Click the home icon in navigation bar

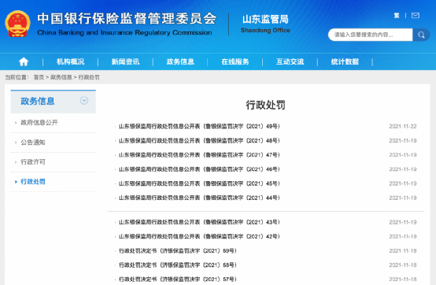pos(24,61)
